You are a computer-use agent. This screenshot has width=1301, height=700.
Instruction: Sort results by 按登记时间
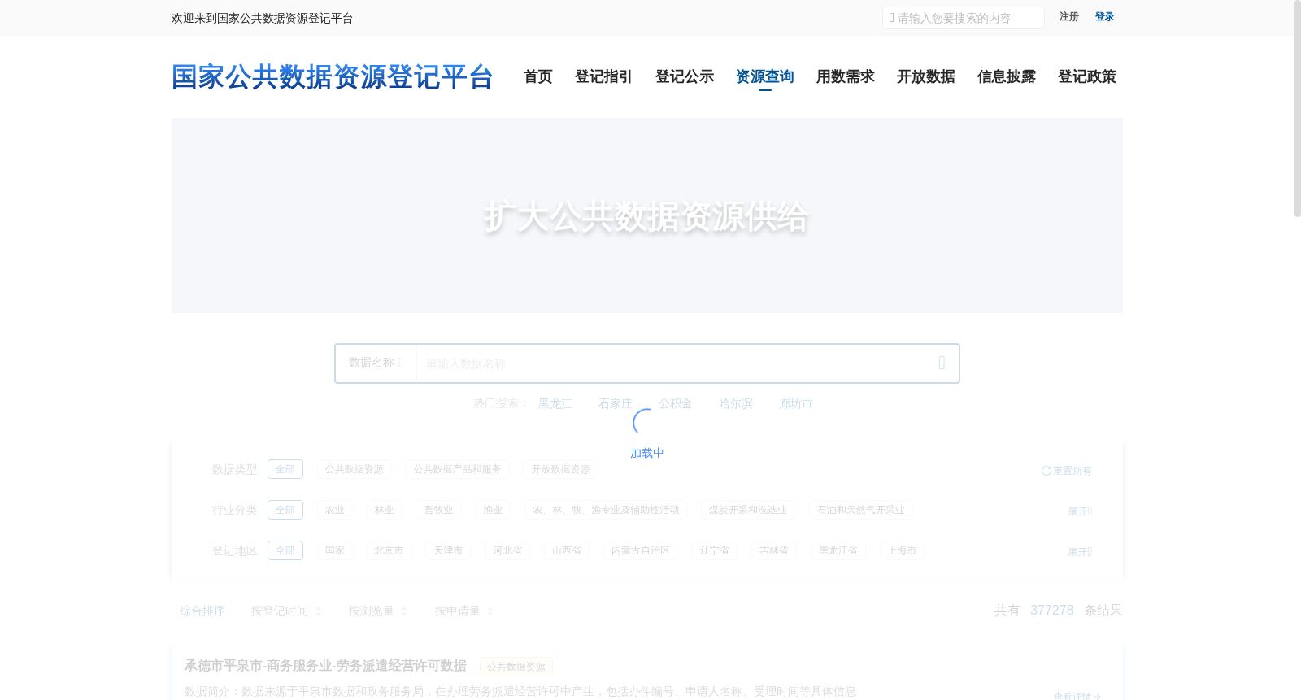[280, 611]
